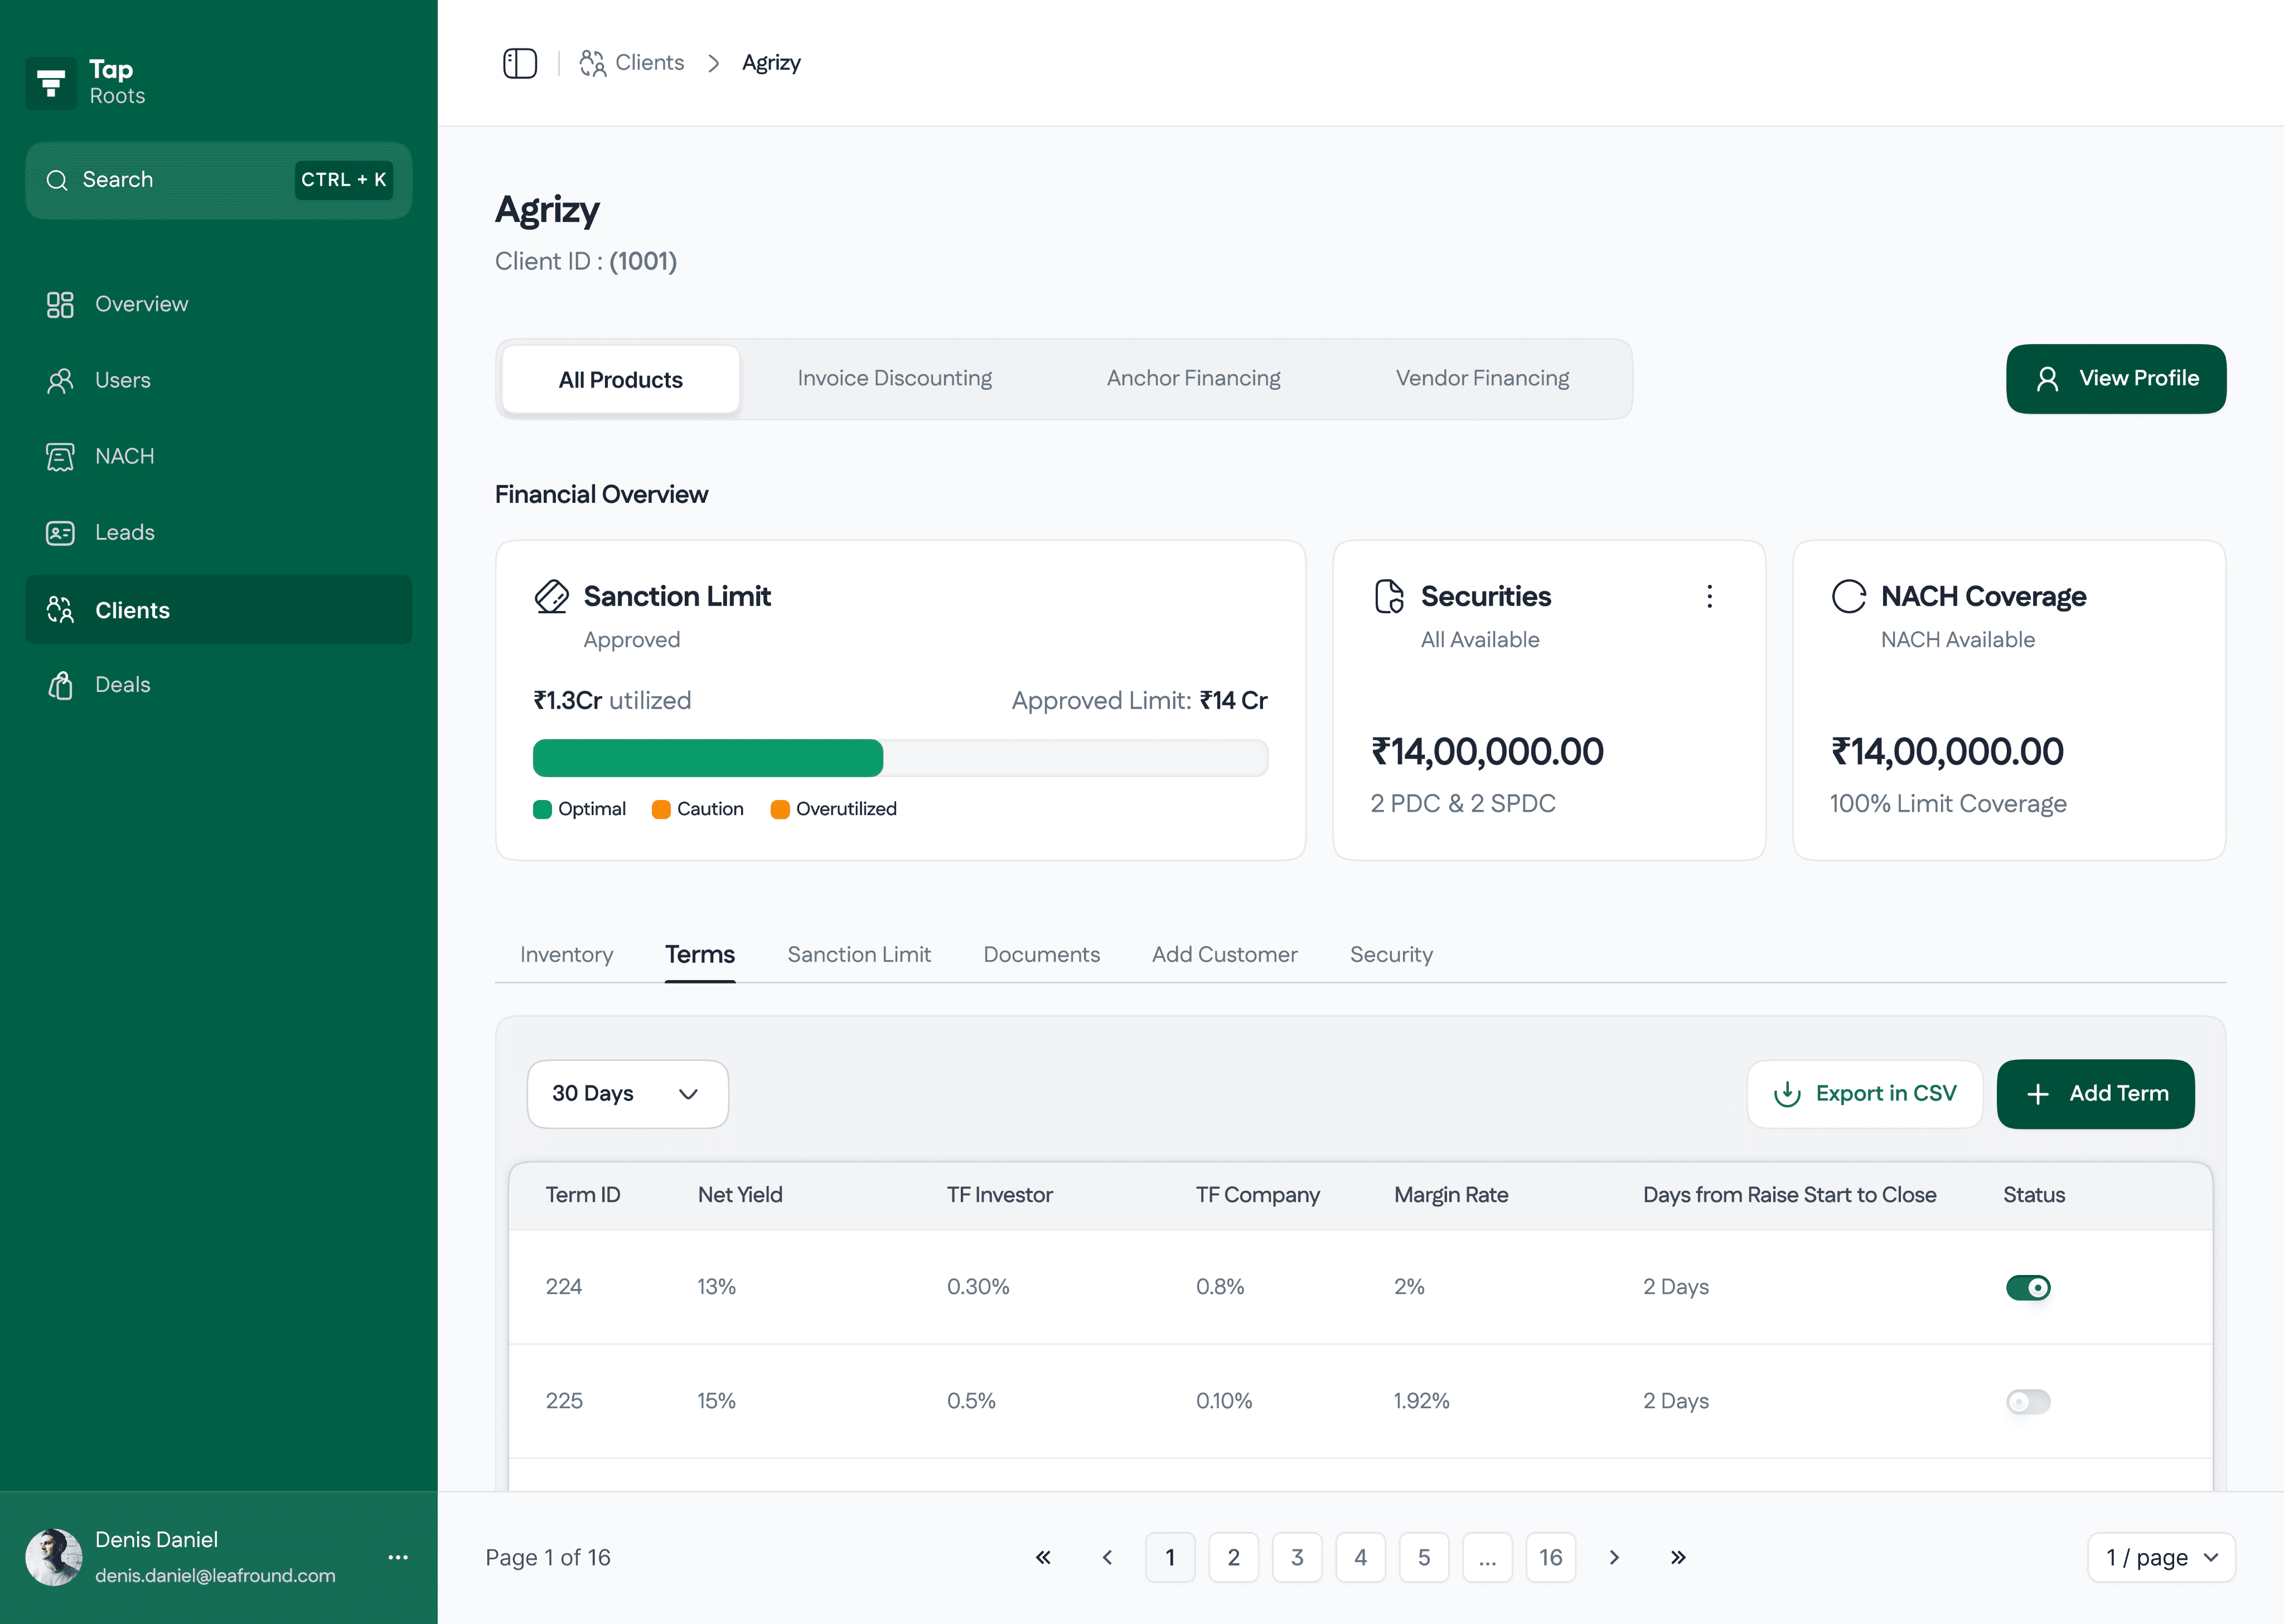Click the sanction limit utilization bar
Viewport: 2284px width, 1624px height.
coord(900,758)
